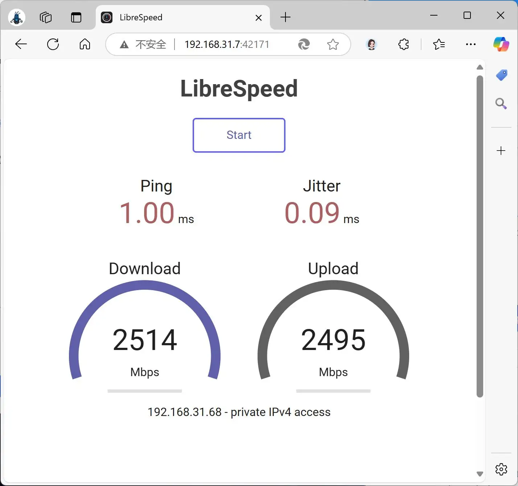Screen dimensions: 518x486
Task: Start the speed test
Action: tap(239, 135)
